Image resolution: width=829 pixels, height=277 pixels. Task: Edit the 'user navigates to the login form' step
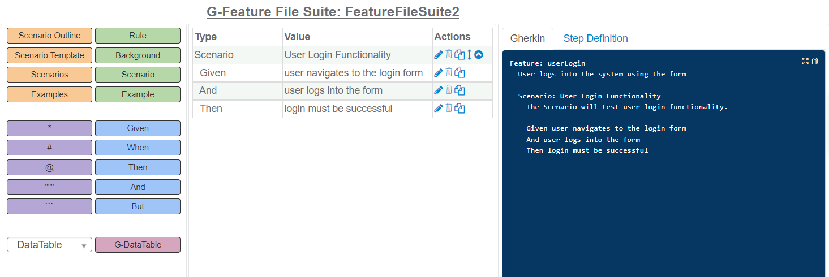[439, 72]
